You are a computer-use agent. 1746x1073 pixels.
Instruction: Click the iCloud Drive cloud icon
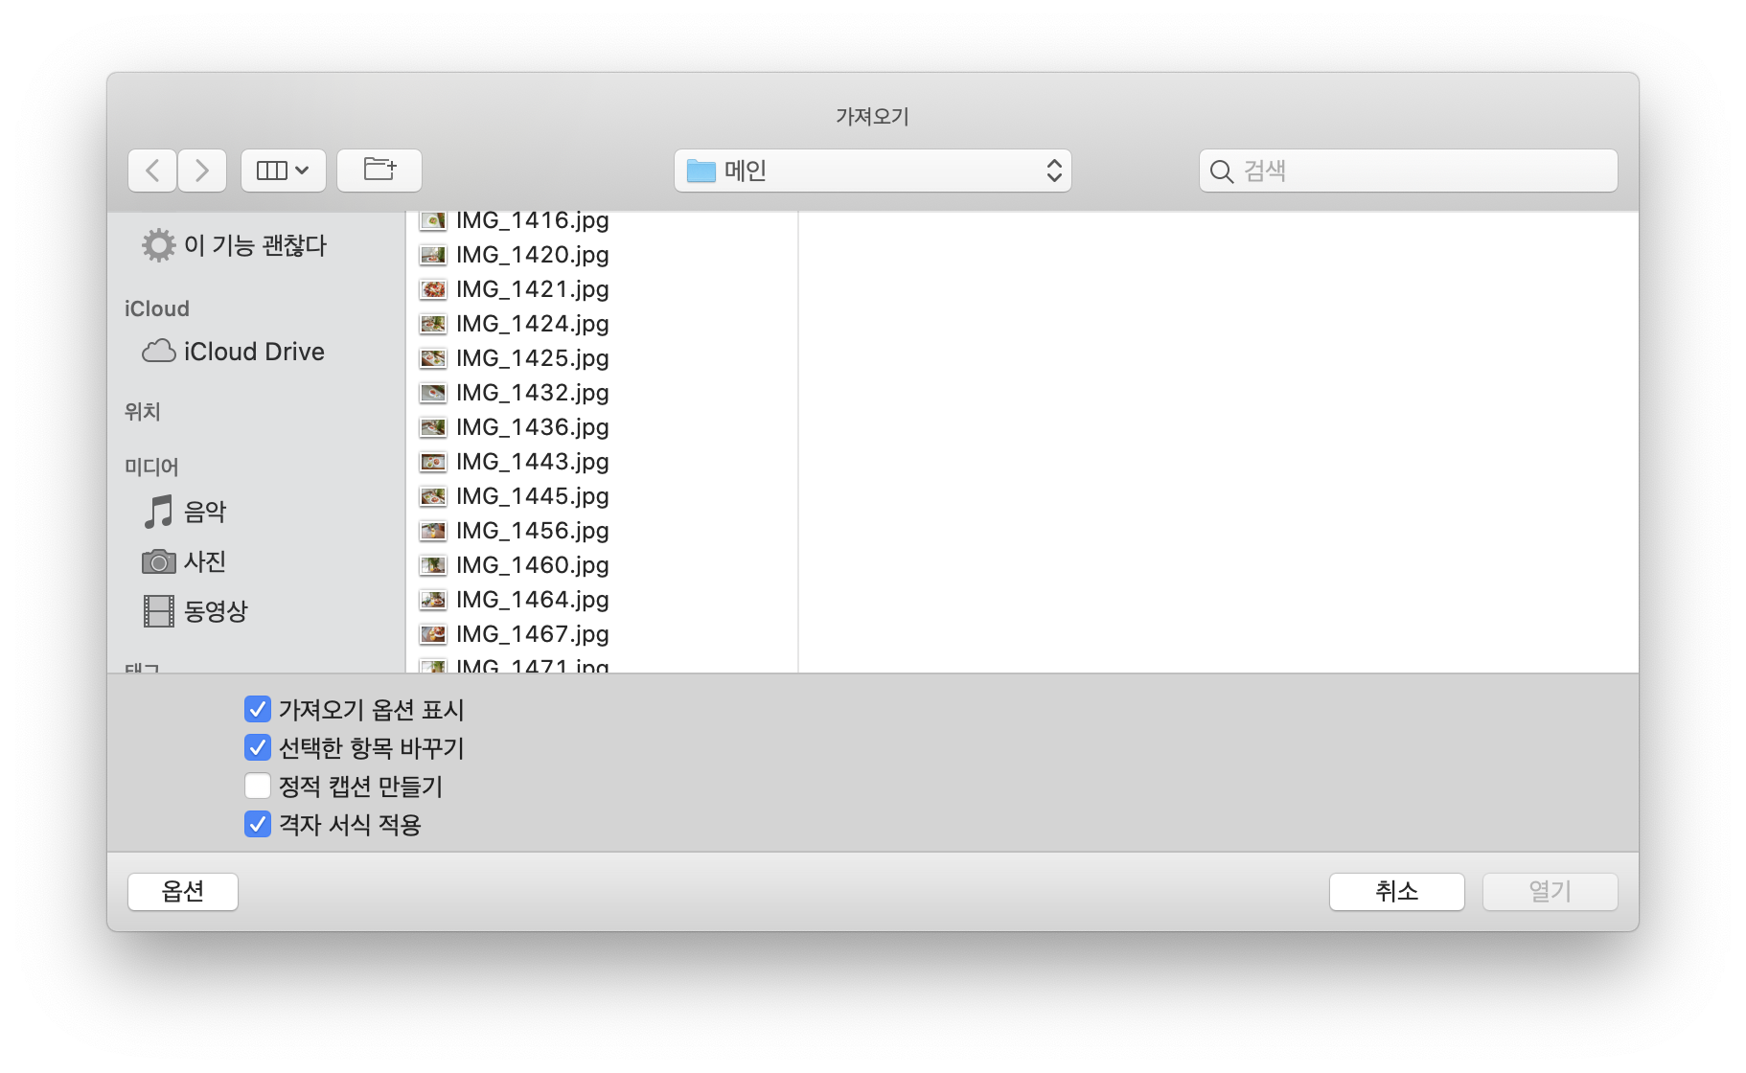point(158,352)
